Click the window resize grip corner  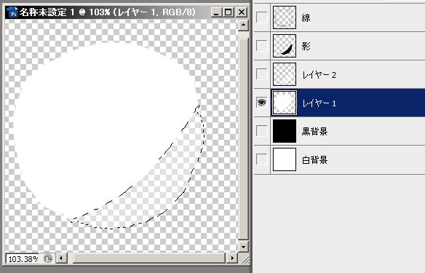(x=245, y=259)
